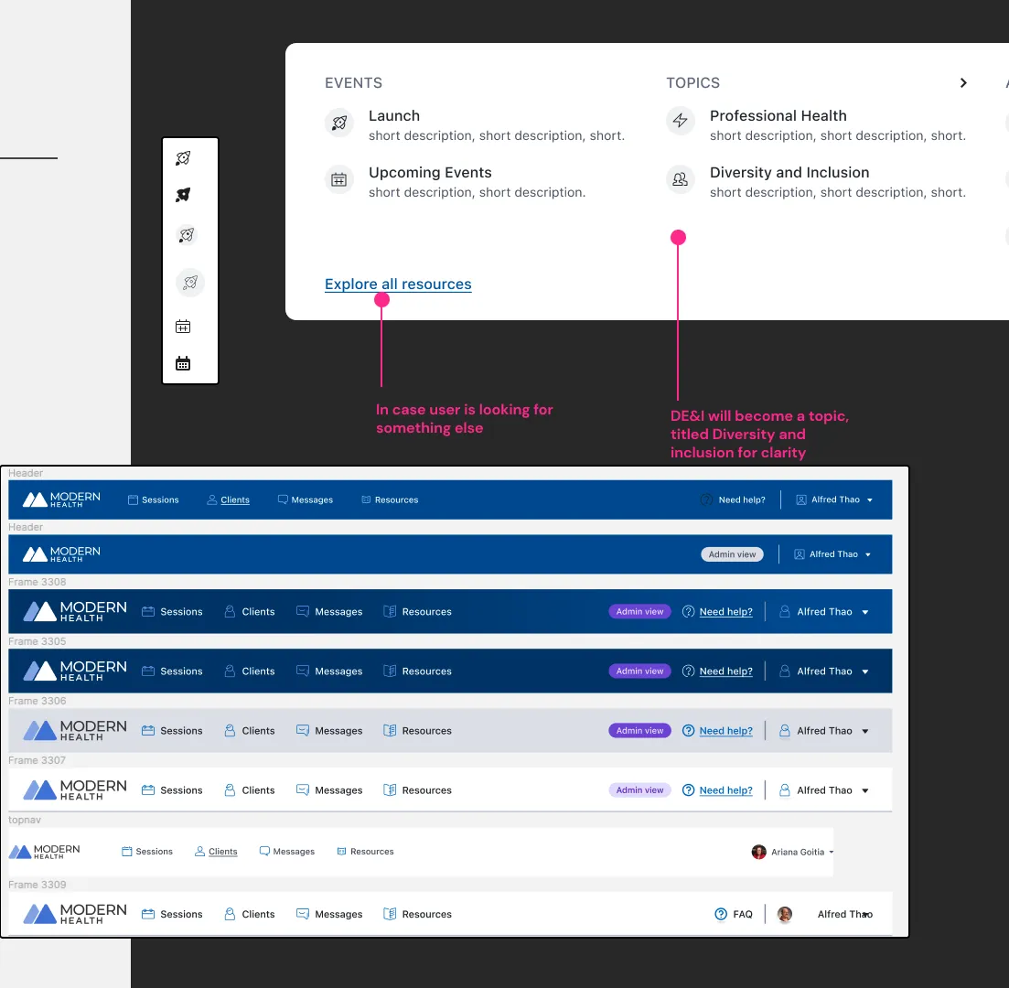This screenshot has width=1009, height=988.
Task: Click Sessions label in Frame 3305
Action: click(181, 671)
